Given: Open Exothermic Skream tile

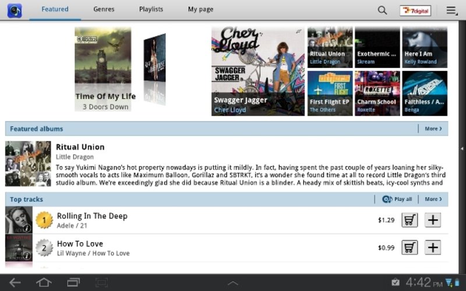Looking at the screenshot, I should [377, 47].
